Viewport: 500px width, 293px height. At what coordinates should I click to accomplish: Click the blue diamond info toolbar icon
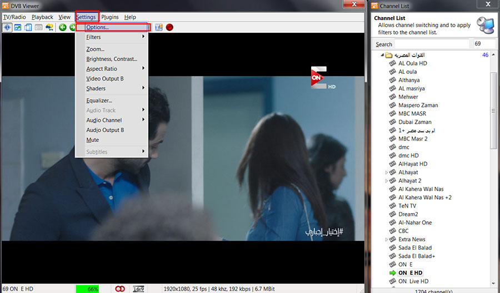(x=7, y=27)
